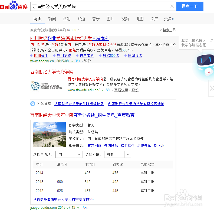Image resolution: width=214 pixels, height=212 pixels.
Task: Click the Tianfu College of SWUFE logo
Action: (47, 86)
